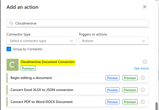
Task: Click the See more link
Action: (x=141, y=68)
